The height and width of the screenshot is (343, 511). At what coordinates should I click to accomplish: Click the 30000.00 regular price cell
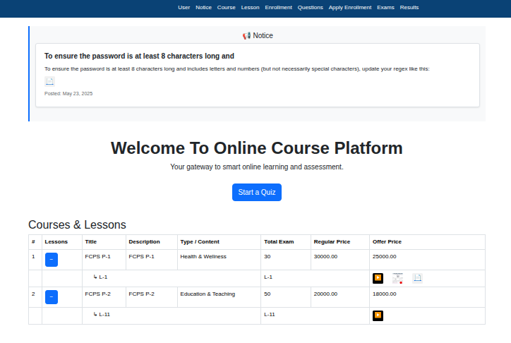[340, 260]
